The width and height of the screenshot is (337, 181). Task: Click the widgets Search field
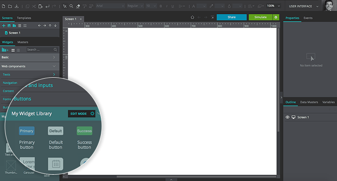pos(40,50)
